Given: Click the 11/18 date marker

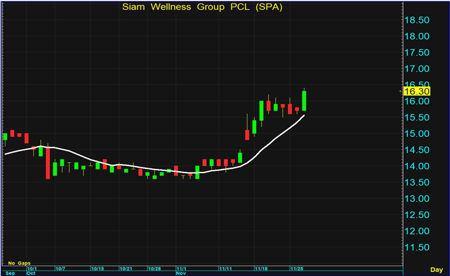Looking at the screenshot, I should [x=261, y=269].
